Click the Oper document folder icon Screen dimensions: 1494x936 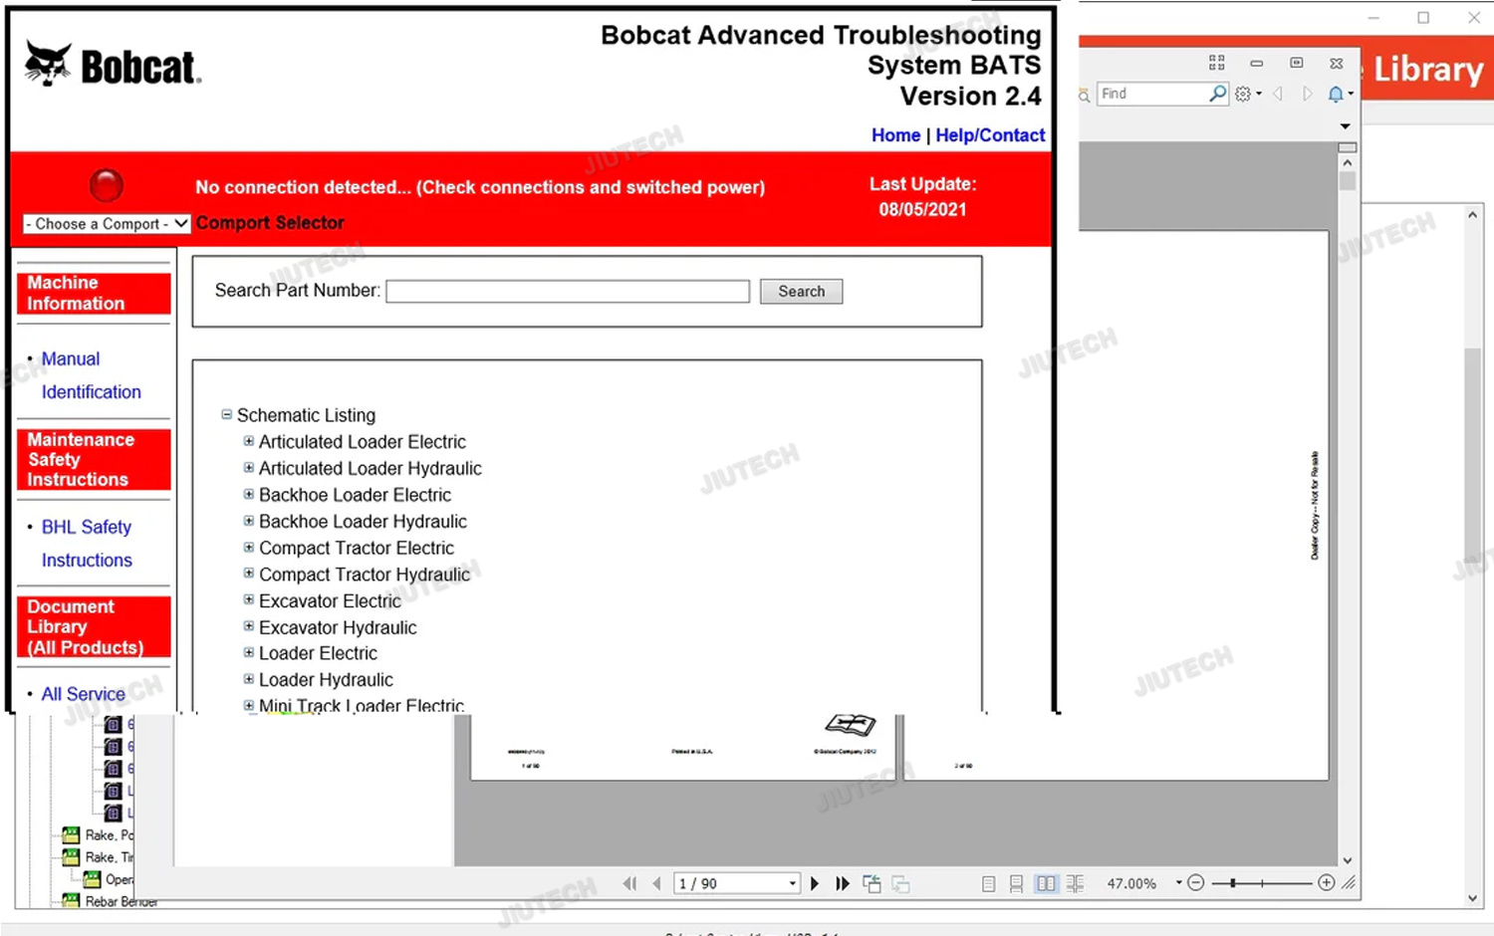pos(92,879)
